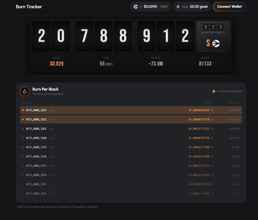Image resolution: width=258 pixels, height=220 pixels.
Task: Select block row #73,008,554
Action: 131,193
